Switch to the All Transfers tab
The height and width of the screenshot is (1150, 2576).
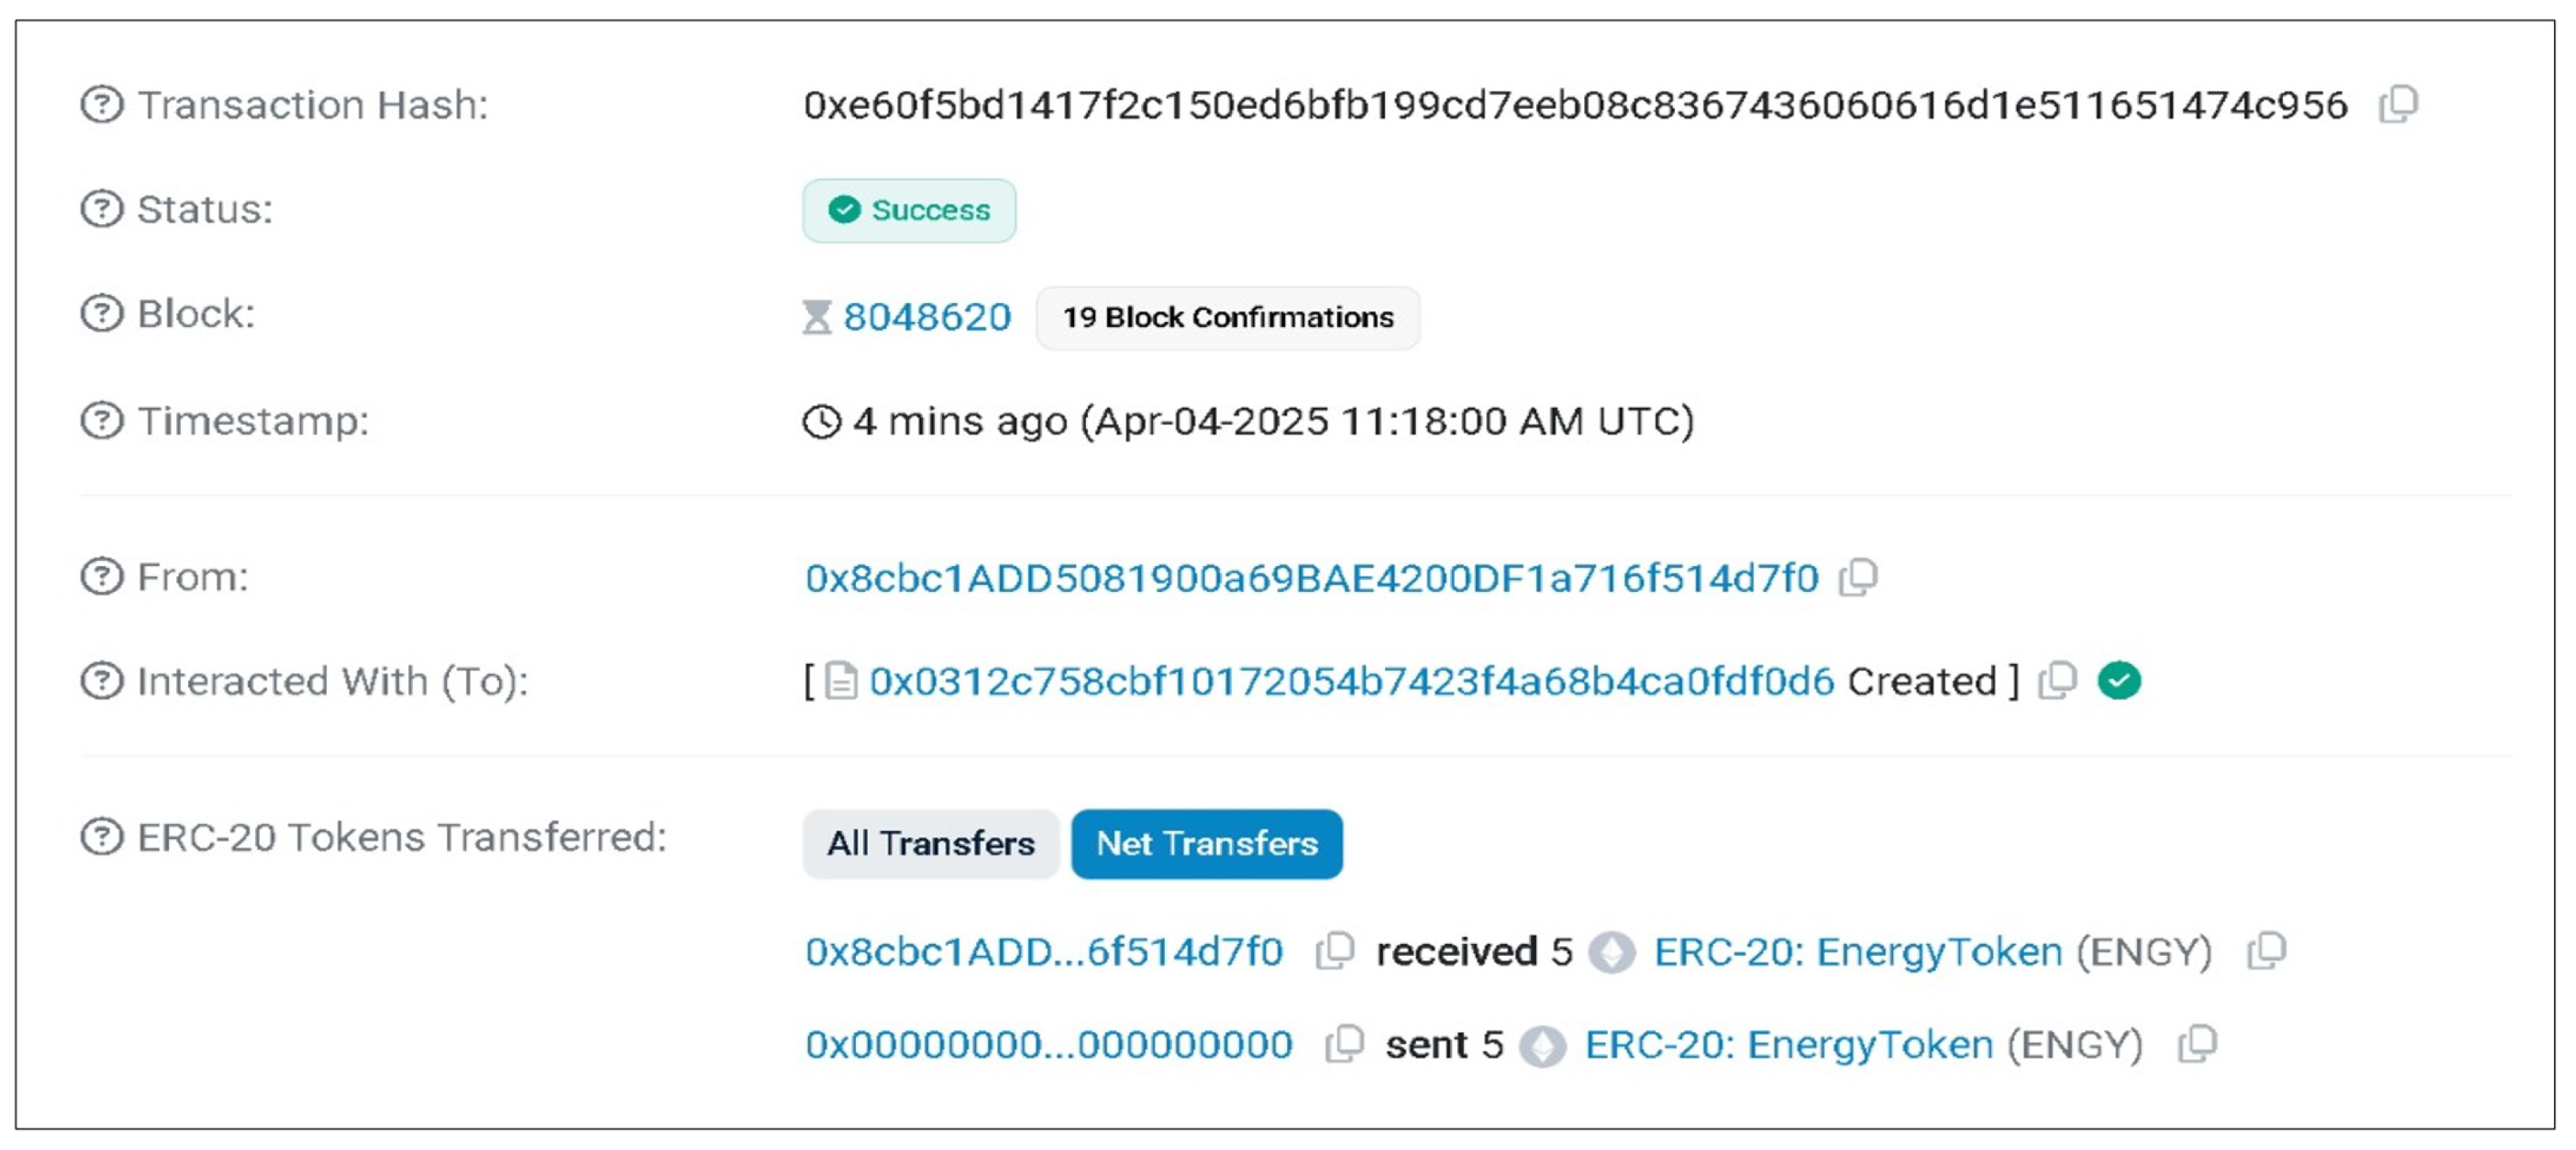tap(930, 845)
